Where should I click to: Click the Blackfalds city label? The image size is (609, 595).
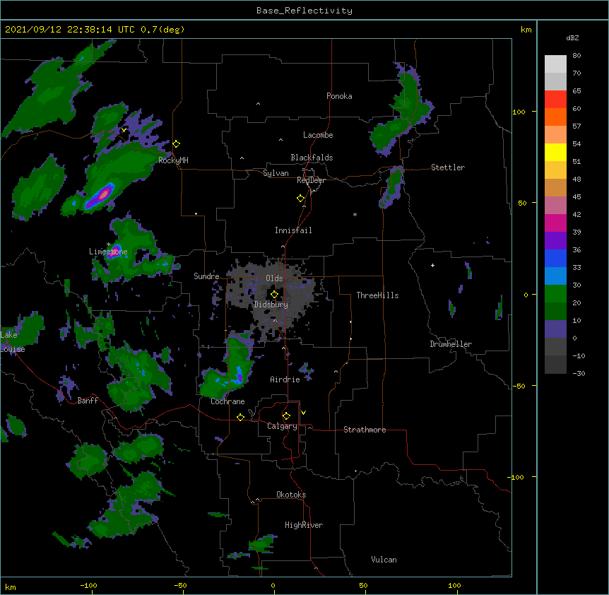pyautogui.click(x=312, y=158)
